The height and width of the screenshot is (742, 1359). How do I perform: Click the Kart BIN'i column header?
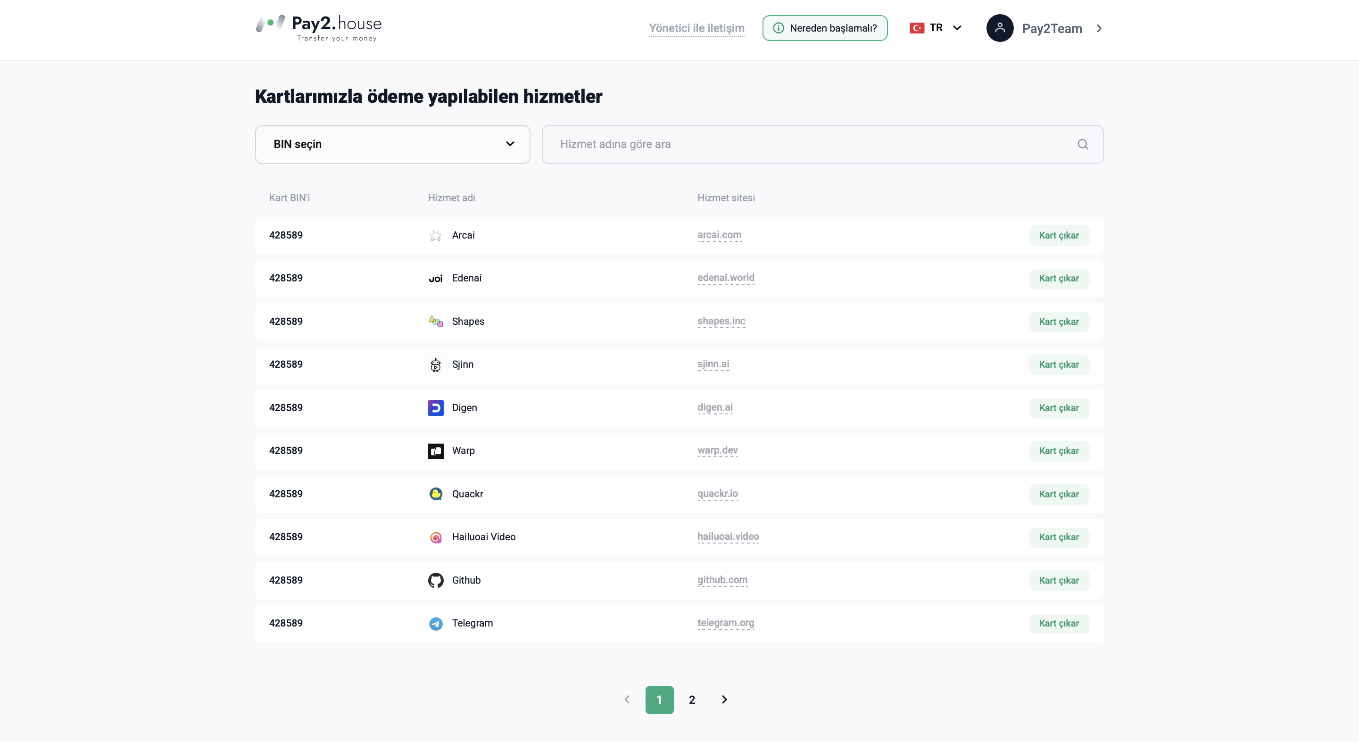[x=289, y=198]
